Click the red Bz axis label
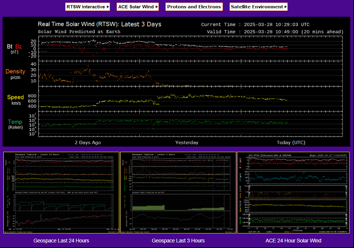354x248 pixels. pyautogui.click(x=19, y=47)
